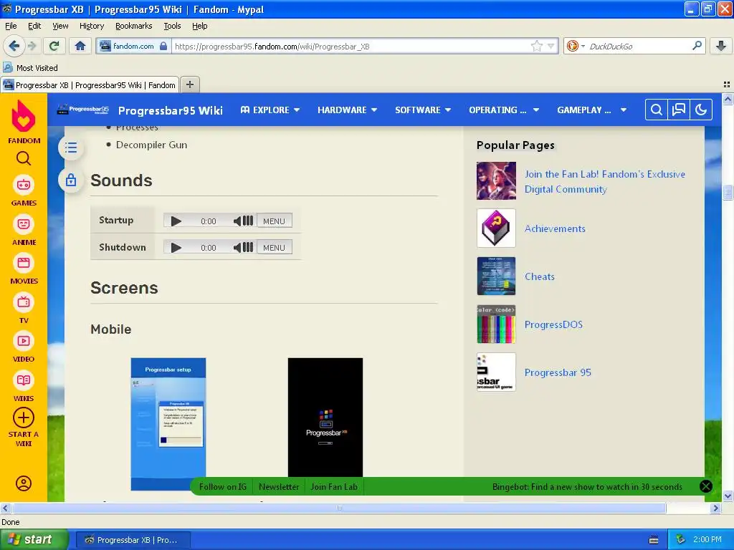The width and height of the screenshot is (734, 550).
Task: Open the user profile icon in sidebar
Action: point(24,483)
